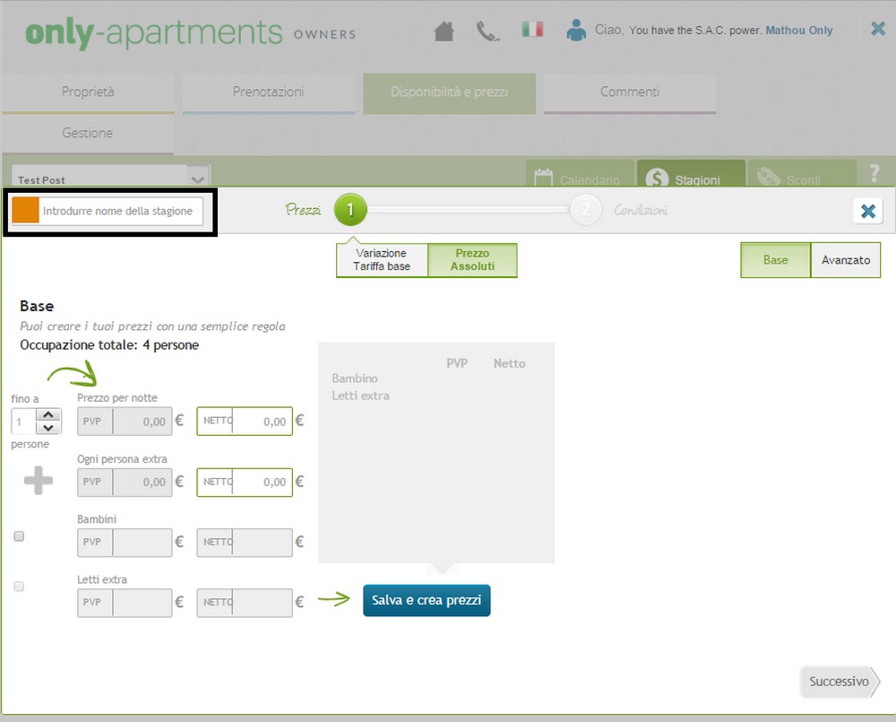Image resolution: width=896 pixels, height=722 pixels.
Task: Close the season editor with X icon
Action: pos(867,211)
